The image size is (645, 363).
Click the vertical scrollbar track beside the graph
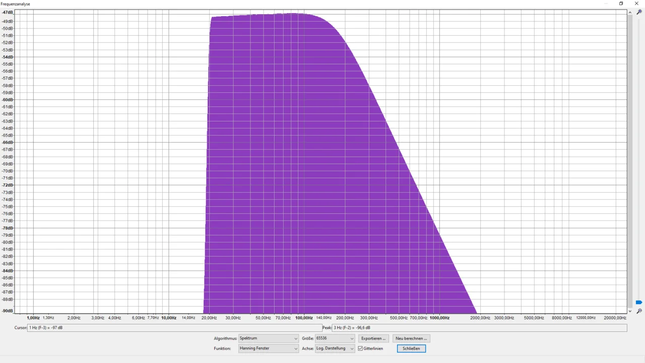[x=630, y=151]
